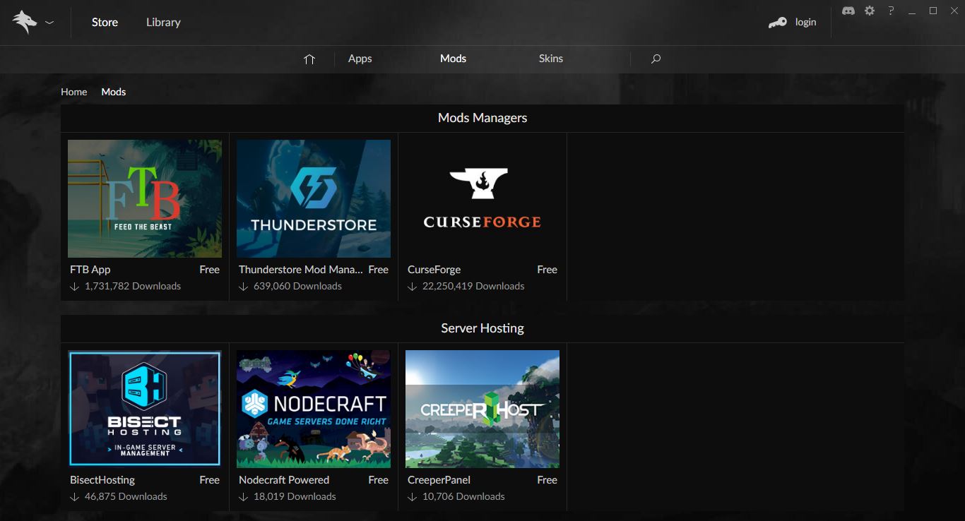Click the key icon next to login
This screenshot has width=965, height=521.
[x=778, y=23]
